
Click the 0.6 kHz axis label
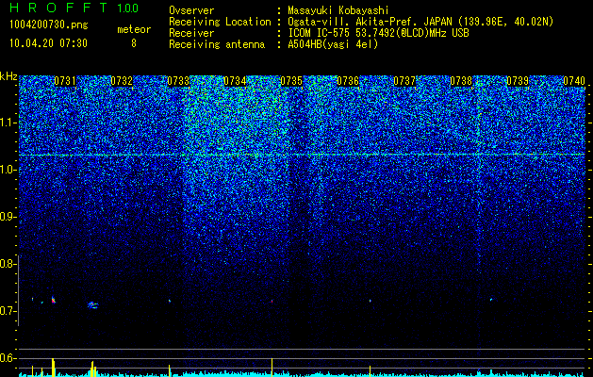coord(8,358)
